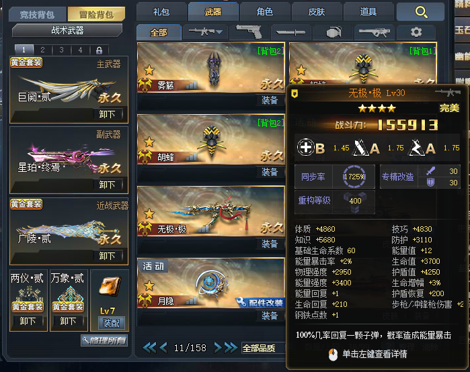Filter weapons by grenade icon
This screenshot has height=372, width=470.
pyautogui.click(x=333, y=32)
